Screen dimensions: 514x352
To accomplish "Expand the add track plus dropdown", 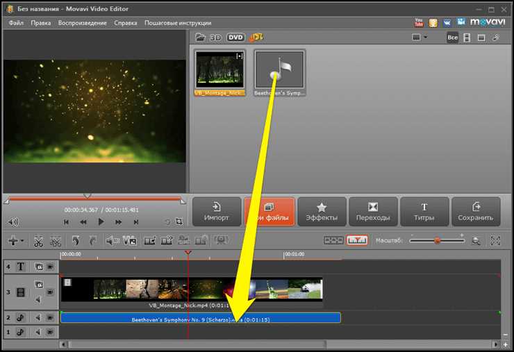I will (x=15, y=241).
